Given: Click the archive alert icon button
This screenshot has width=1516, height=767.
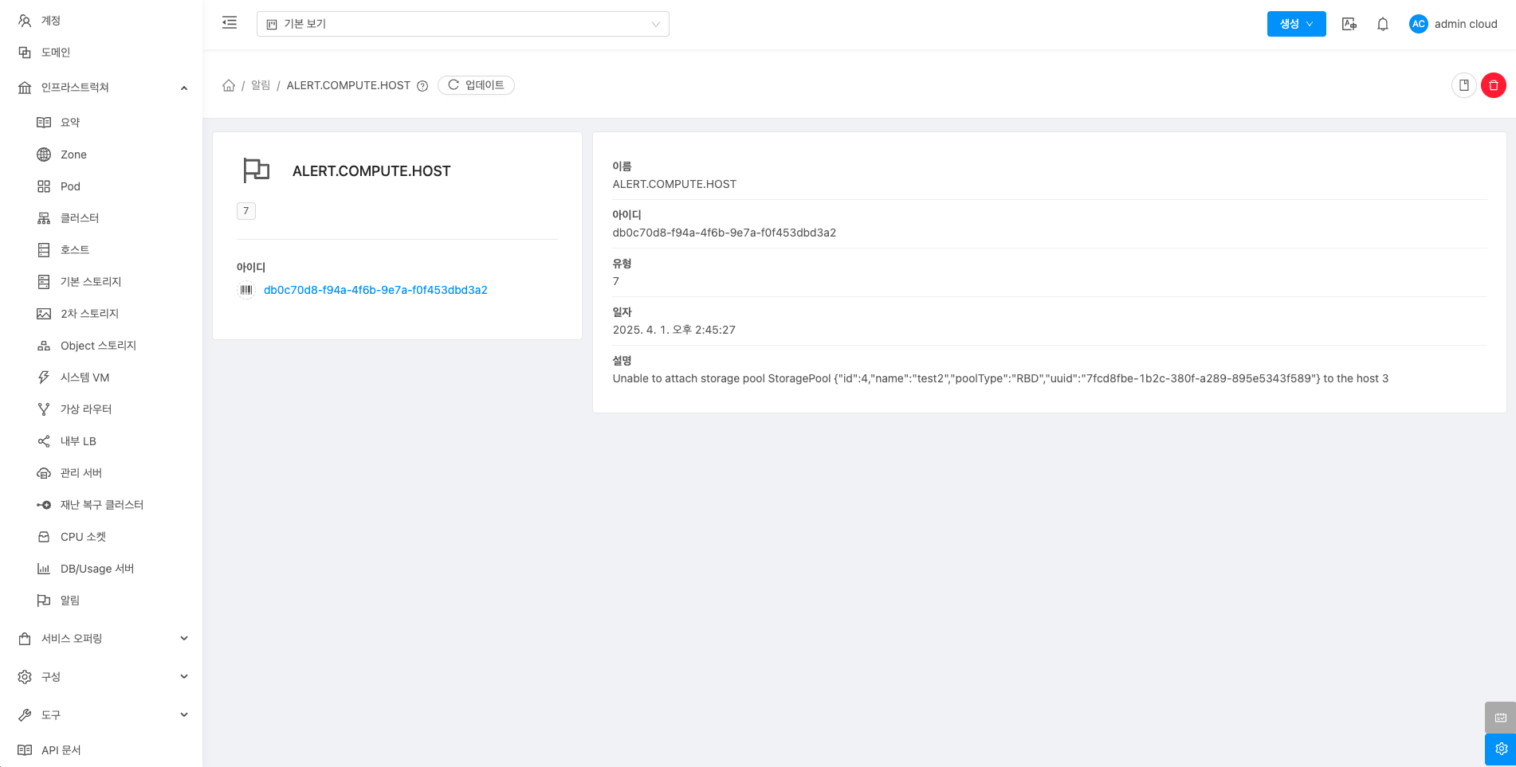Looking at the screenshot, I should (x=1463, y=85).
